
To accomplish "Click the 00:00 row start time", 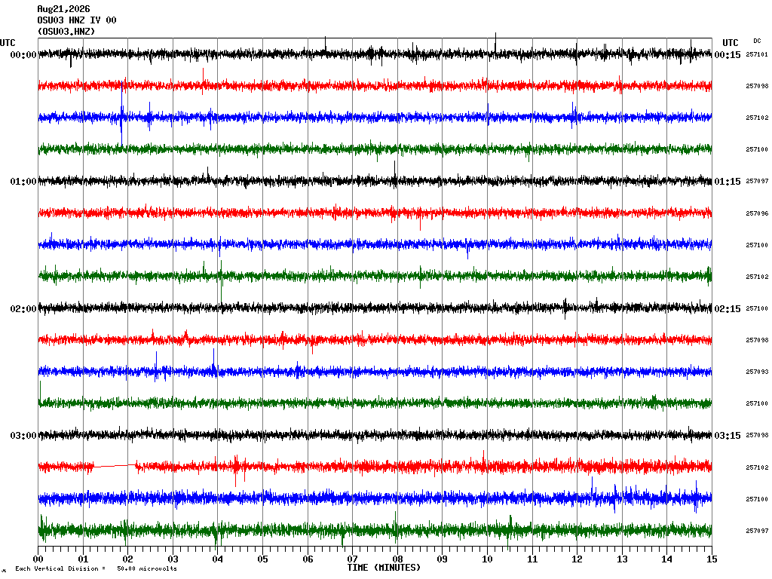I will point(23,54).
